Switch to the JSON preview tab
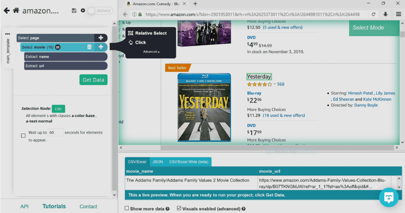Viewport: 405px width, 213px height. pos(158,162)
